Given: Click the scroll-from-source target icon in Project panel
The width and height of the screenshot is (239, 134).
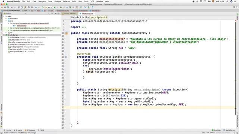Looking at the screenshot, I should click(49, 13).
